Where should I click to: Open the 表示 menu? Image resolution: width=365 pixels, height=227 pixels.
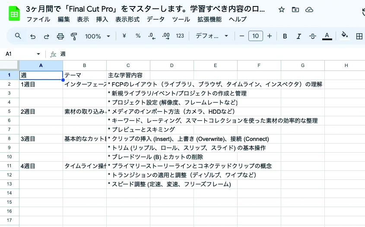point(83,19)
